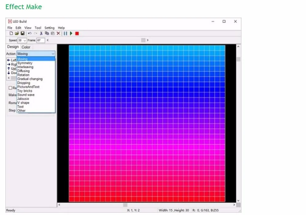Screen dimensions: 306x215
Task: Click the canvas scroll down arrow
Action: tap(238, 201)
